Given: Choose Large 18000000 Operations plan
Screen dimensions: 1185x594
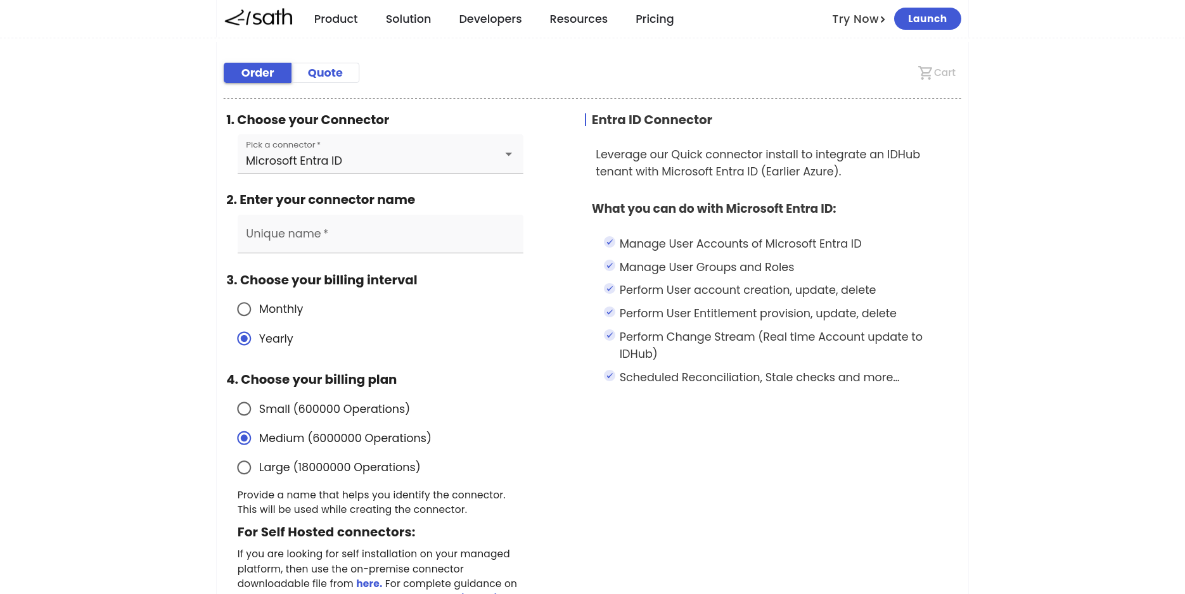Looking at the screenshot, I should click(x=244, y=467).
